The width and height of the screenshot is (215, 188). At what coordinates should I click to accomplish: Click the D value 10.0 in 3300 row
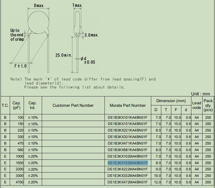pos(157,176)
